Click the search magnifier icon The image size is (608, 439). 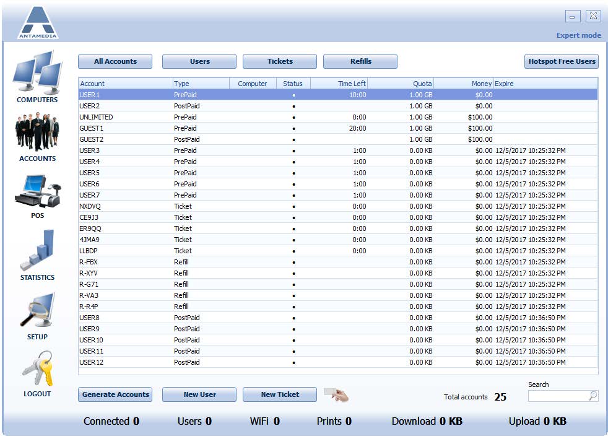tap(593, 396)
